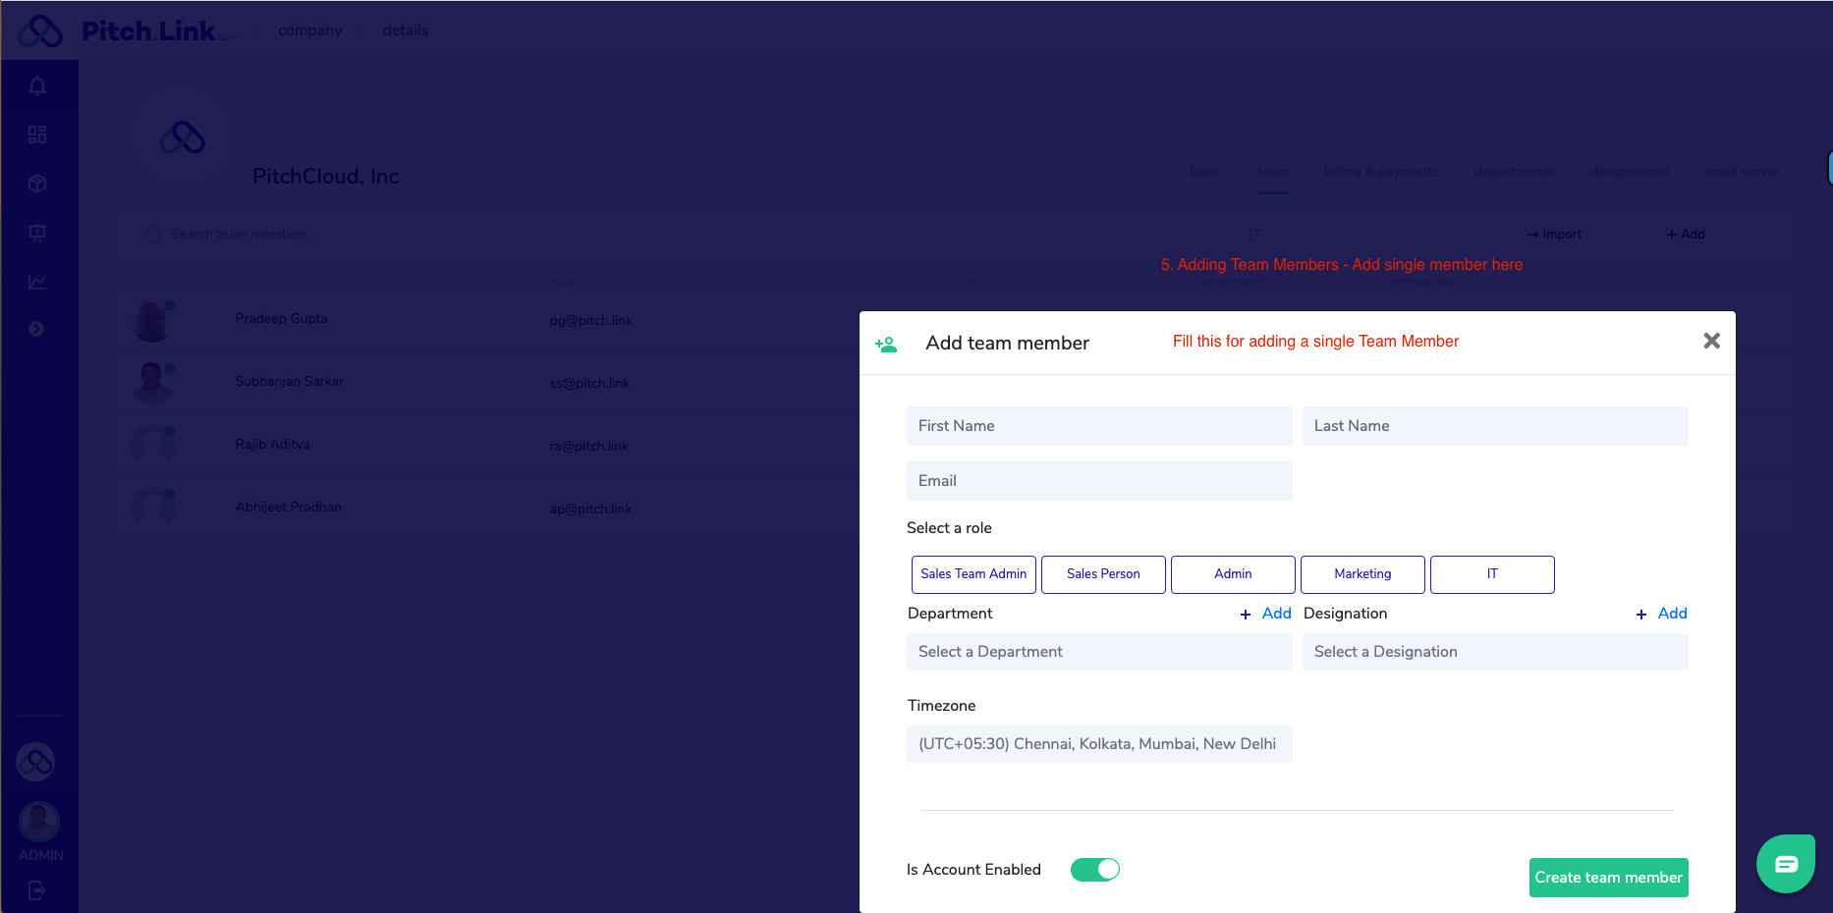This screenshot has height=913, width=1833.
Task: Add a new Designation
Action: point(1661,614)
